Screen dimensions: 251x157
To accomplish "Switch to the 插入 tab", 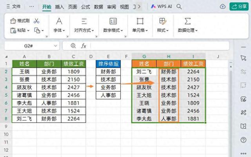I will (x=60, y=7).
